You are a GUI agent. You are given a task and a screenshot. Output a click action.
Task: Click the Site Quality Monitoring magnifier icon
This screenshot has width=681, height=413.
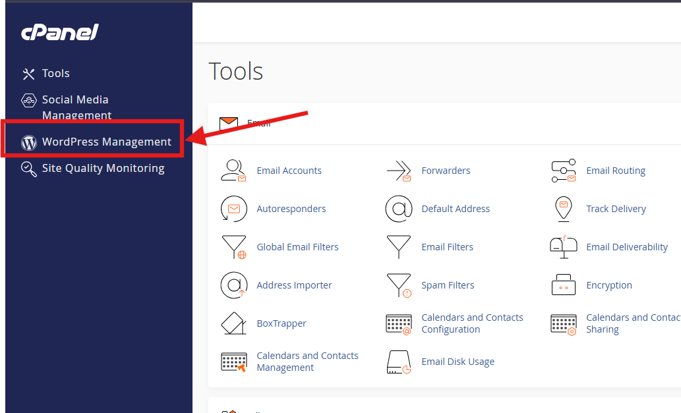click(28, 169)
